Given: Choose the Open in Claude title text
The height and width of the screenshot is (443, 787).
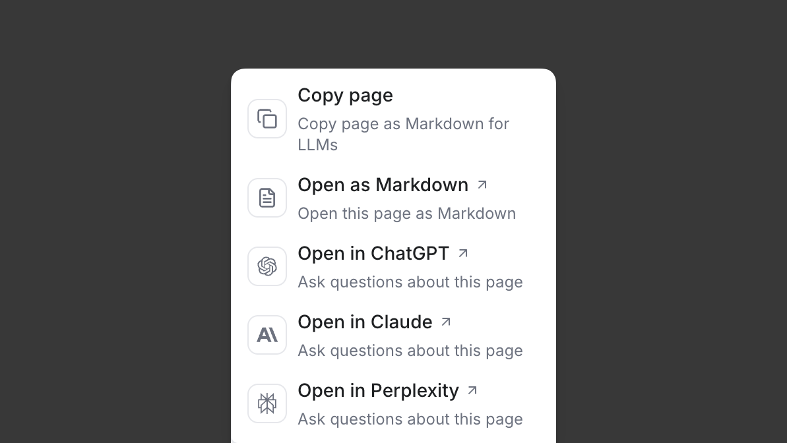Looking at the screenshot, I should pos(365,322).
